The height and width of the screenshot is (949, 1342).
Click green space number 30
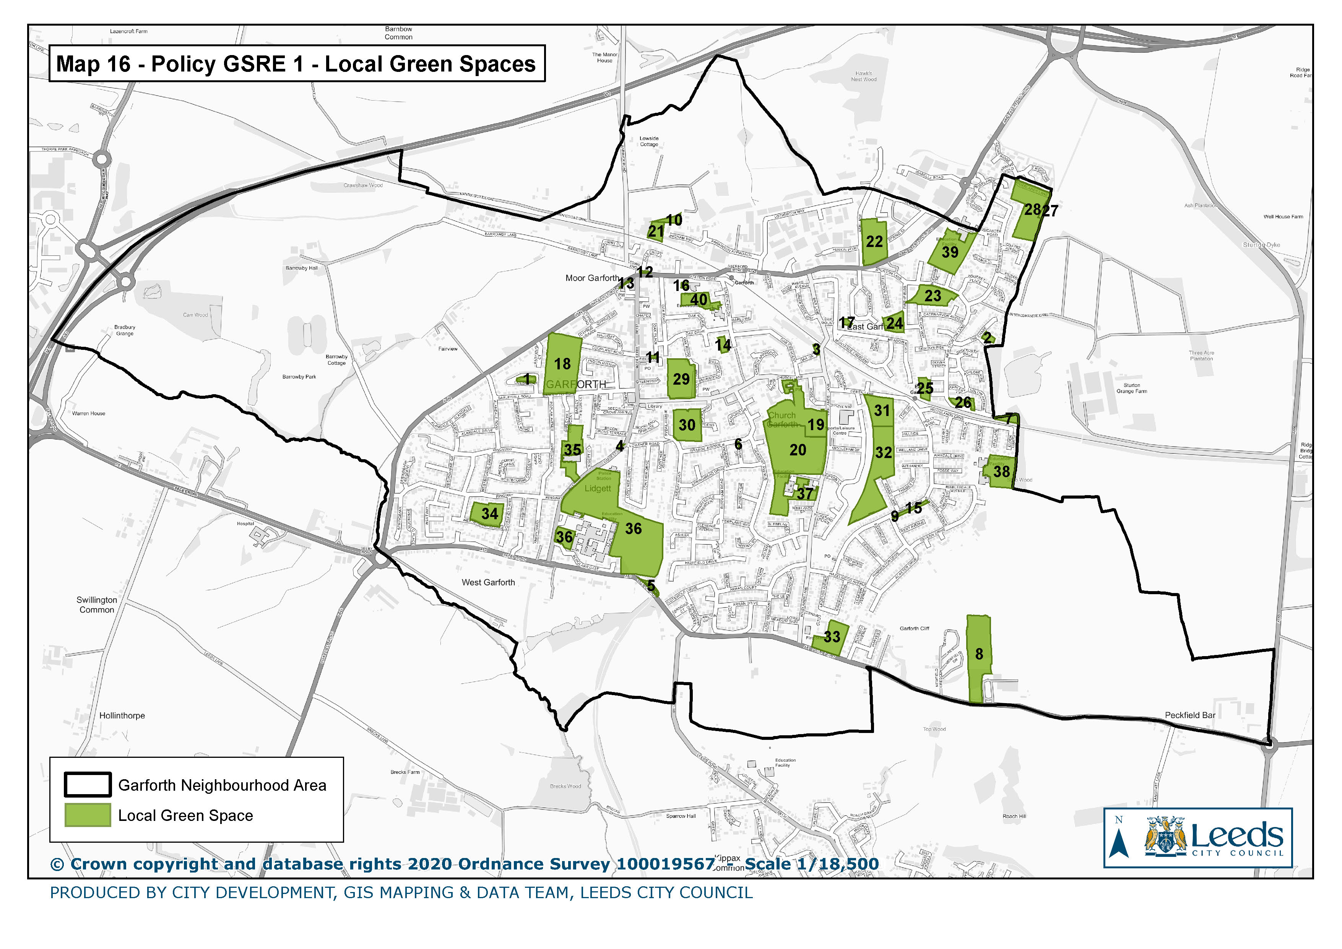687,425
